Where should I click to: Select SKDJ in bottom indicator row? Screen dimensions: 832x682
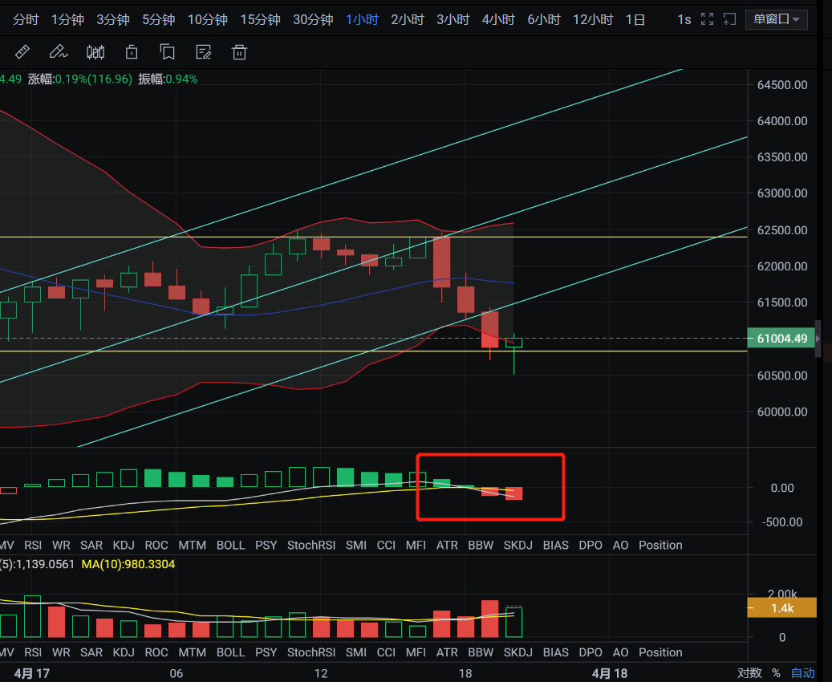click(517, 652)
